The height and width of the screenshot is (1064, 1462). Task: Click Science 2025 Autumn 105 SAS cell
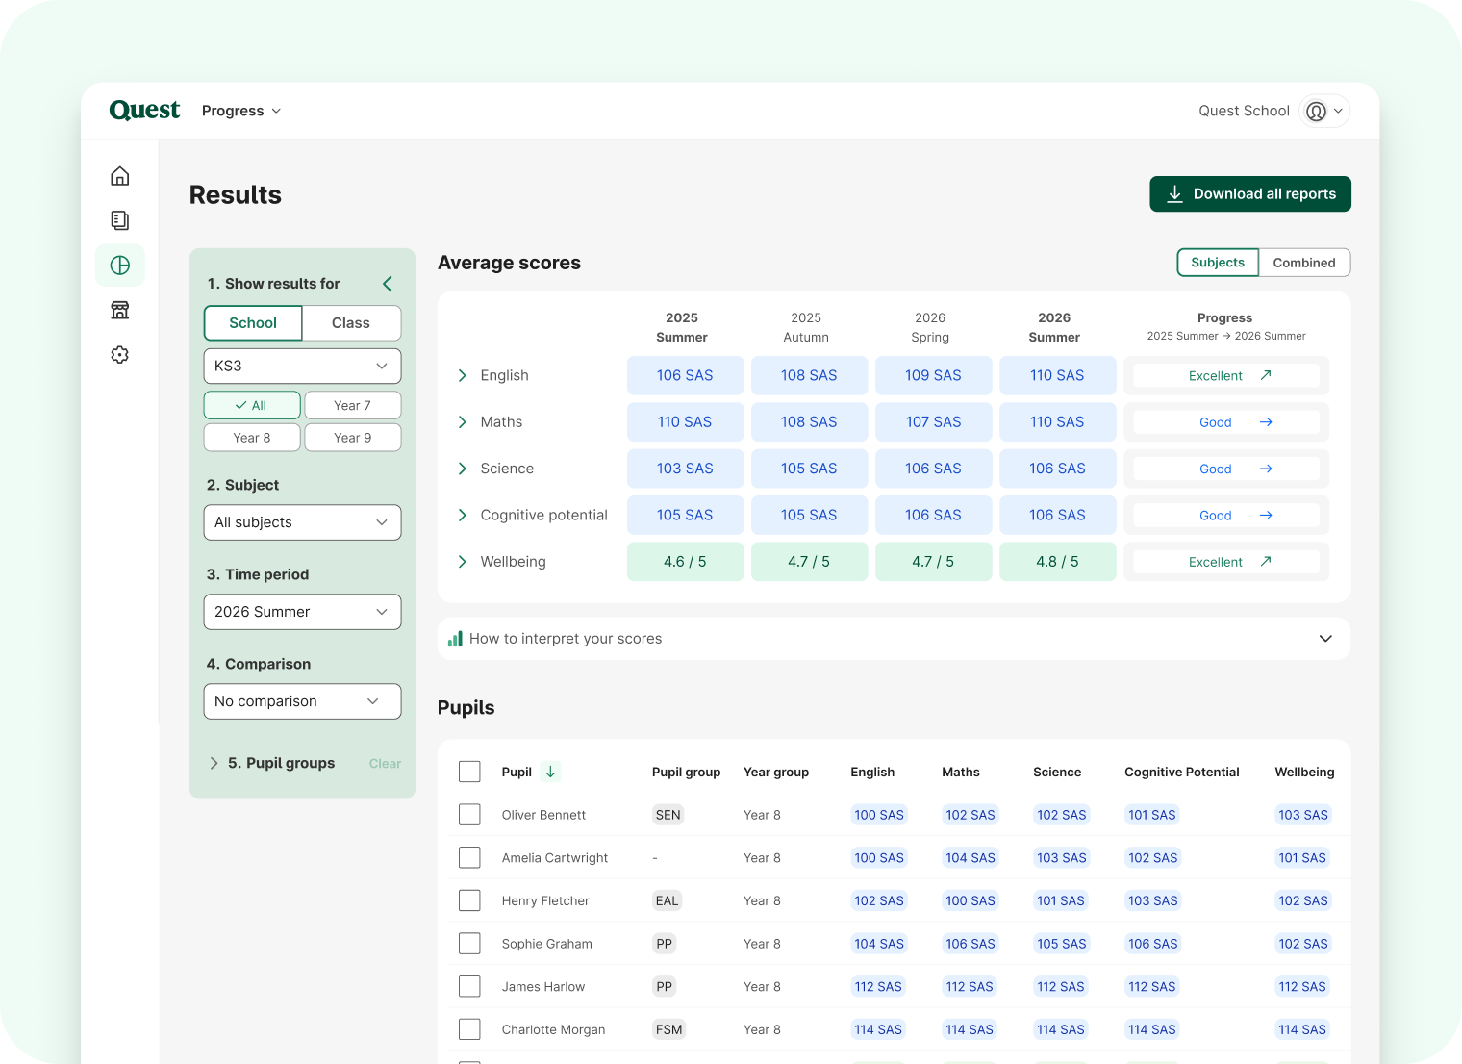[x=809, y=469]
